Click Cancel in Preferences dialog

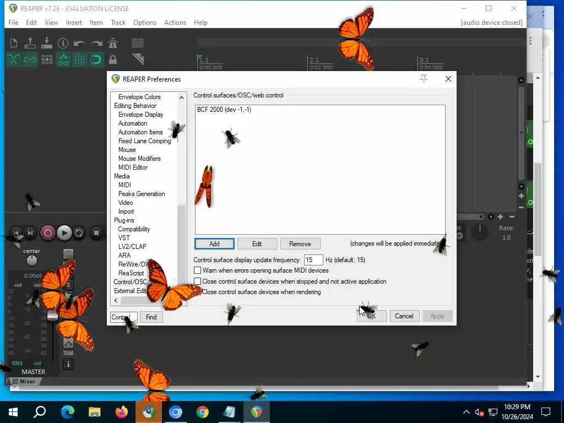coord(404,316)
